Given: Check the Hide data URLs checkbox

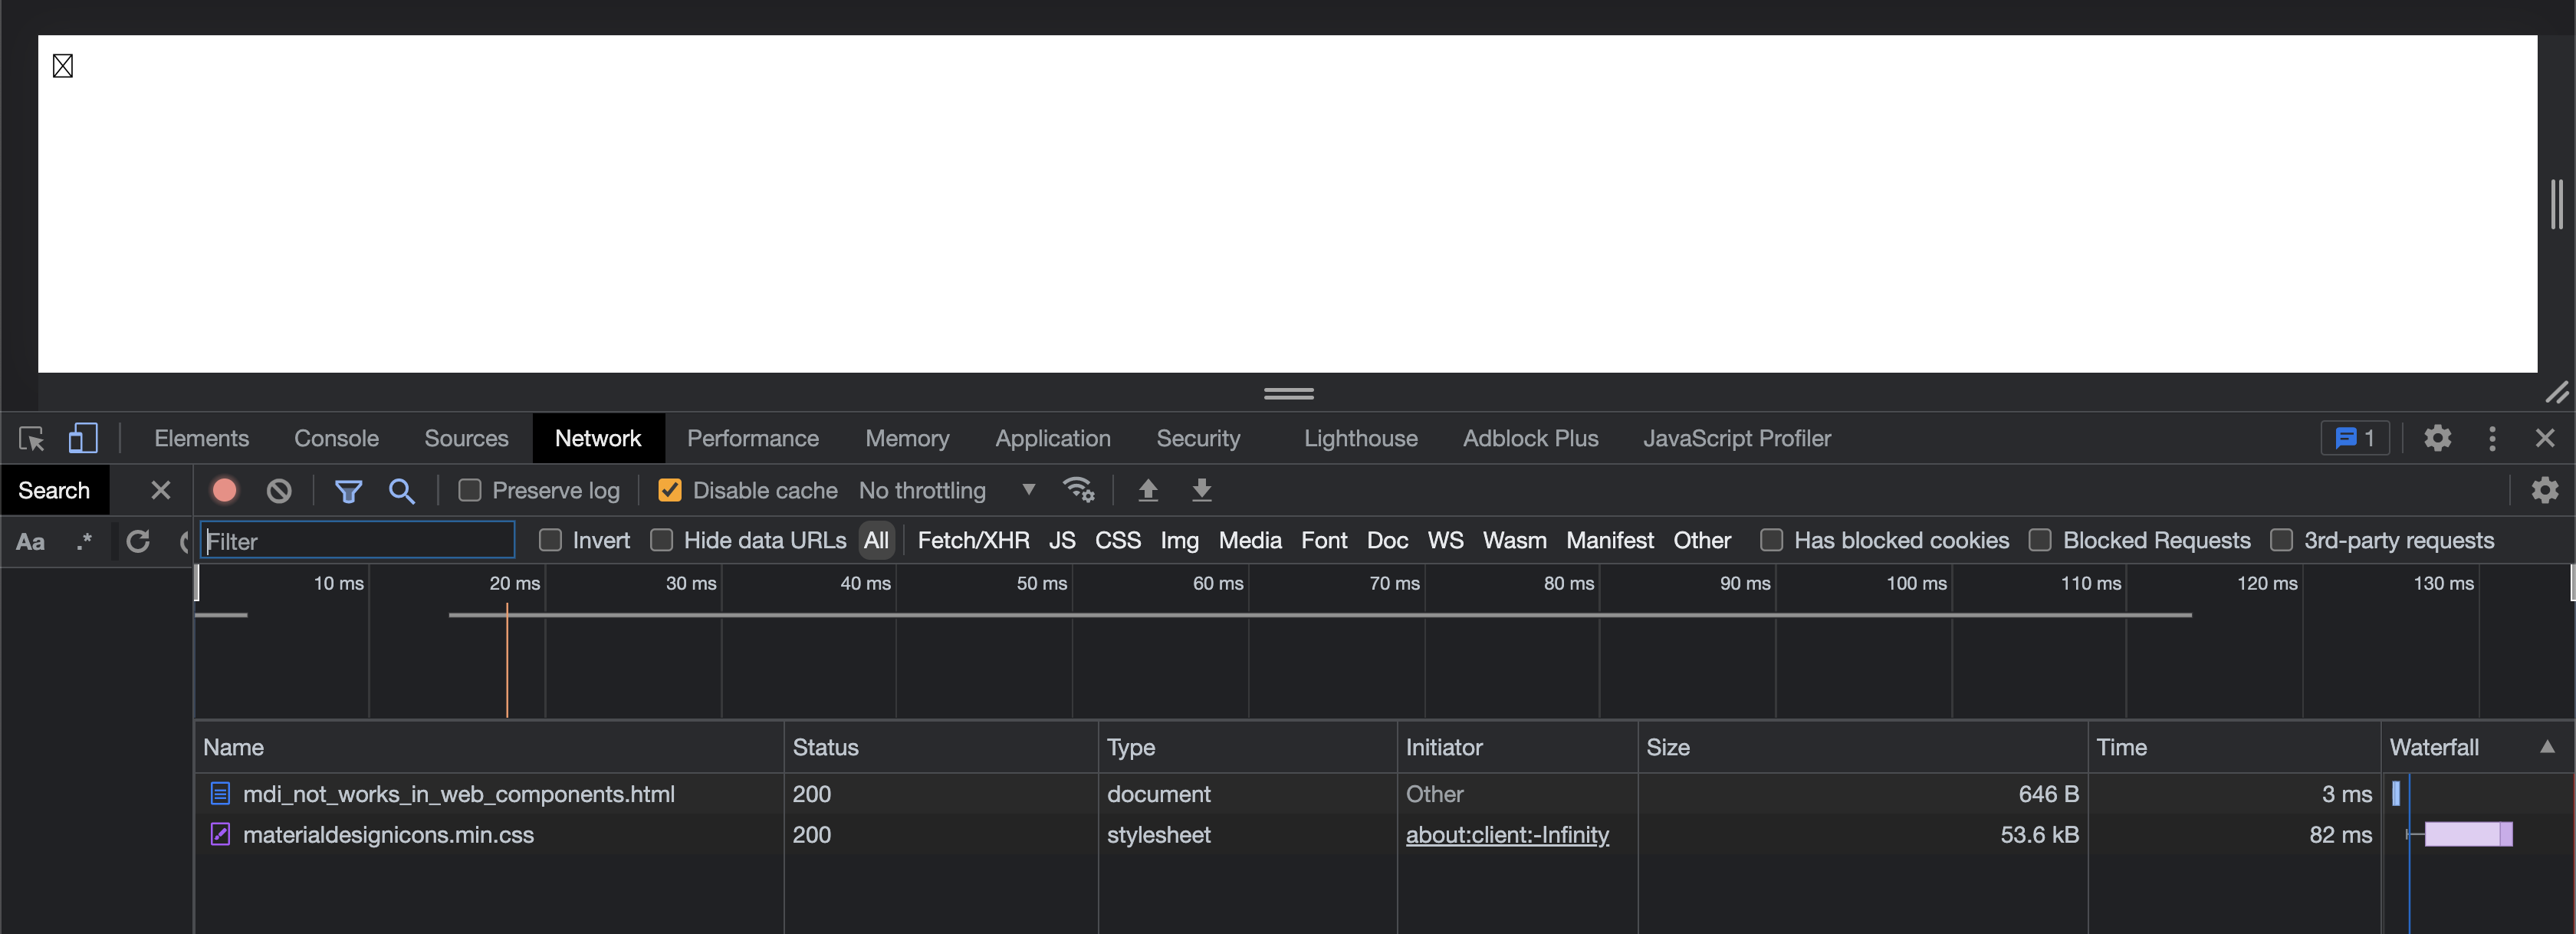Looking at the screenshot, I should (661, 540).
